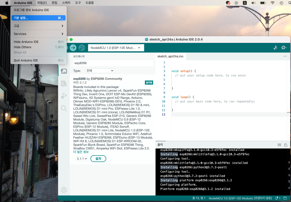
Task: Open the Apple menu
Action: [x=7, y=3]
